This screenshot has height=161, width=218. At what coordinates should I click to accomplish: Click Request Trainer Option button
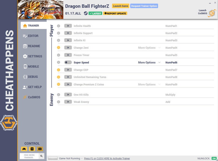144,6
